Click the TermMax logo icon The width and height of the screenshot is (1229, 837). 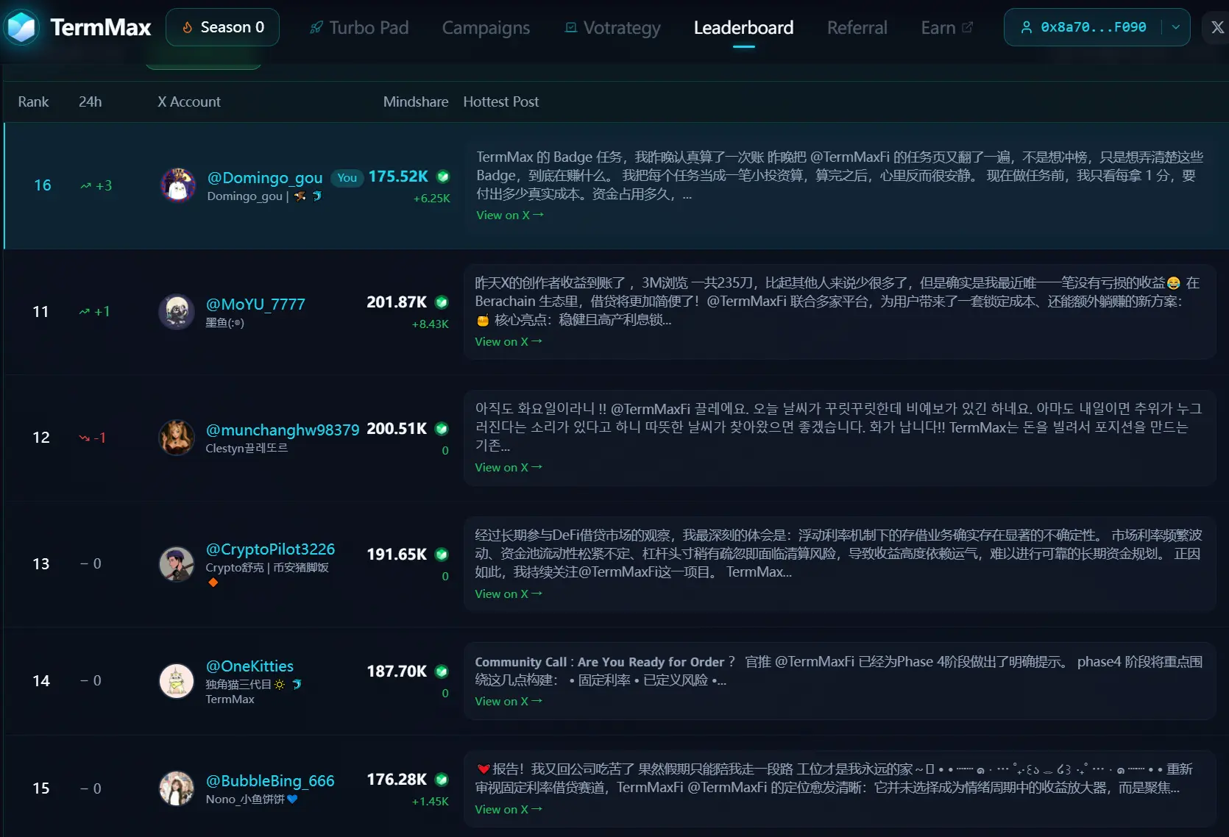click(21, 28)
